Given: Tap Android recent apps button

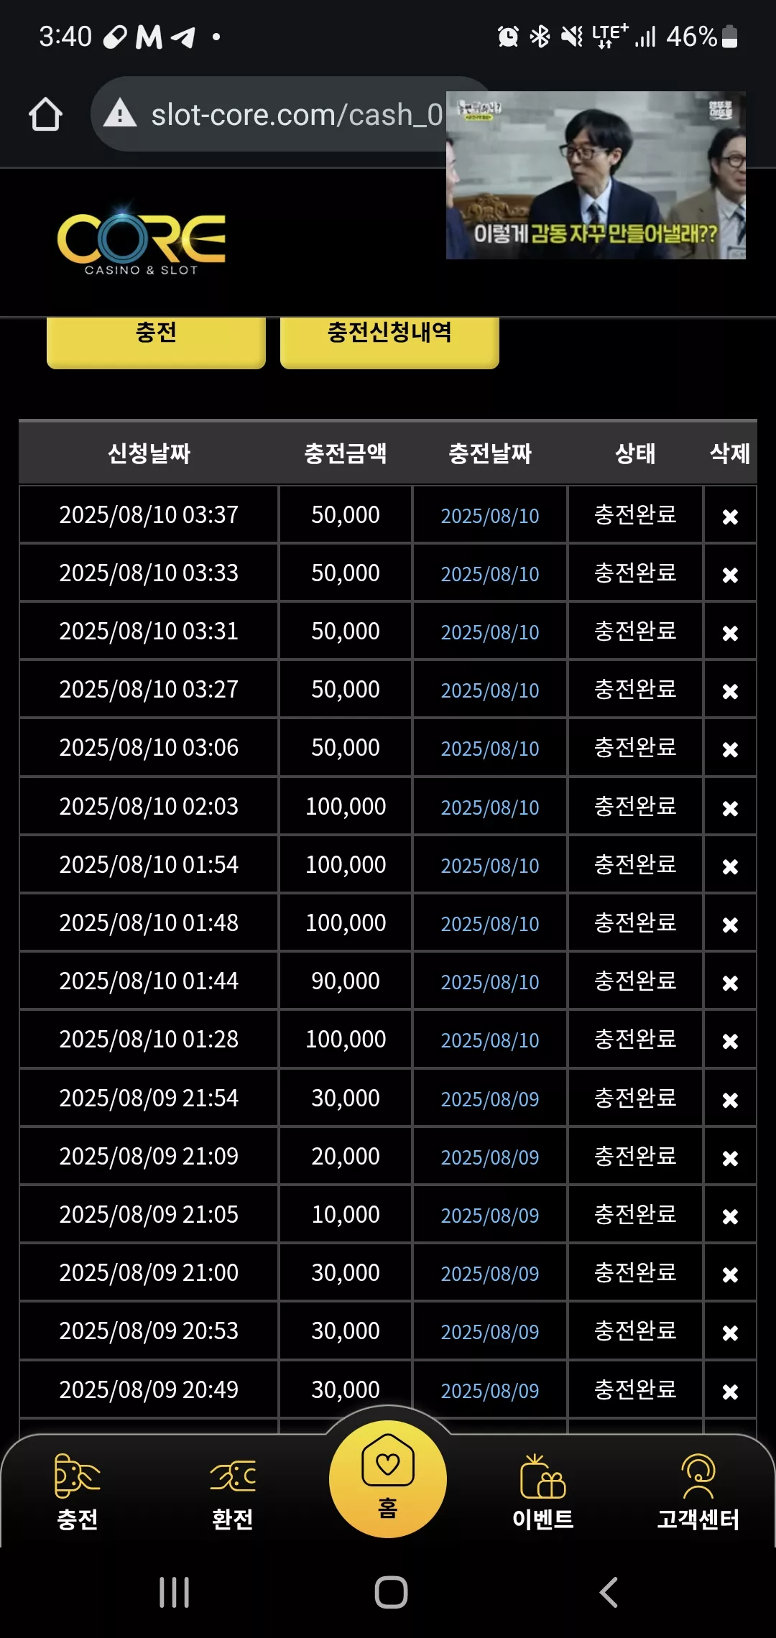Looking at the screenshot, I should tap(174, 1592).
